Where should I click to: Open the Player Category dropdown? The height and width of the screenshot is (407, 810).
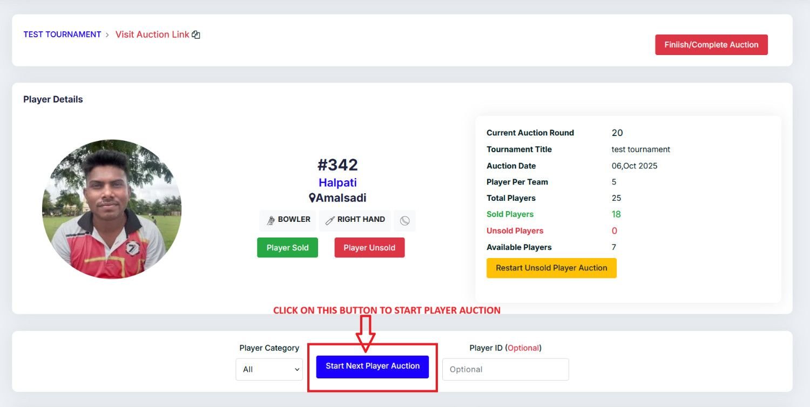(x=269, y=369)
